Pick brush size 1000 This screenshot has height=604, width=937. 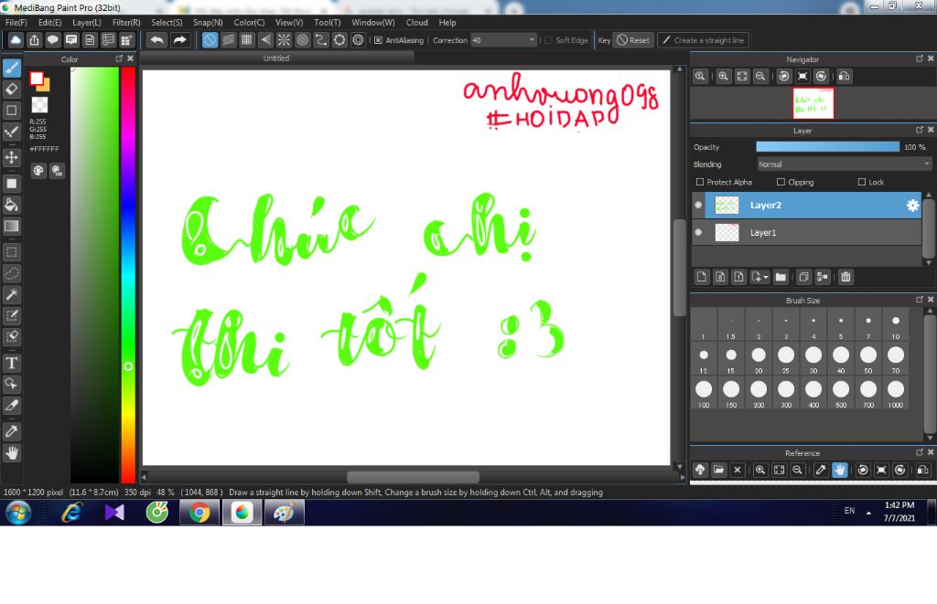pyautogui.click(x=895, y=393)
